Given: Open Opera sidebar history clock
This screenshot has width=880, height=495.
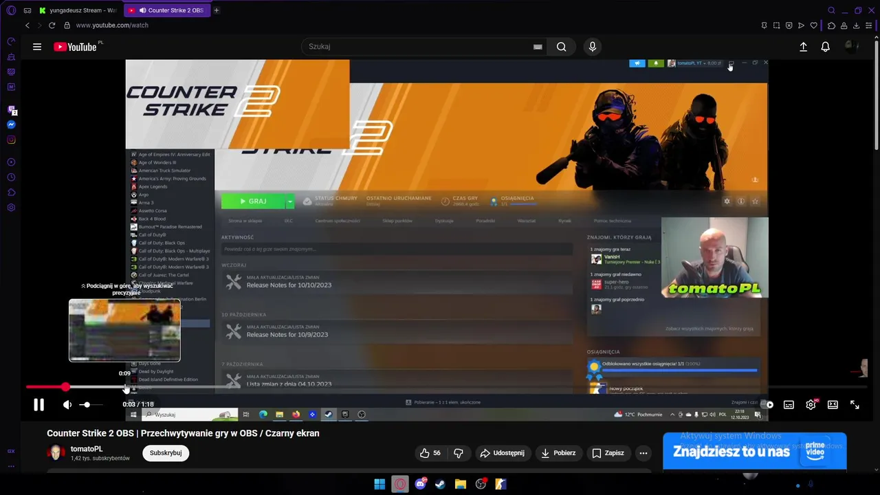Looking at the screenshot, I should click(11, 177).
